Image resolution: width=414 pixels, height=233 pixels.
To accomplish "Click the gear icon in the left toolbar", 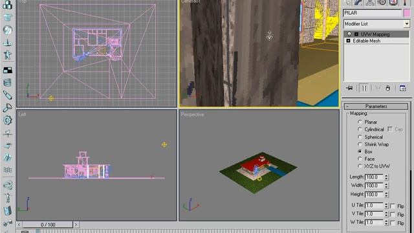I will (x=7, y=120).
